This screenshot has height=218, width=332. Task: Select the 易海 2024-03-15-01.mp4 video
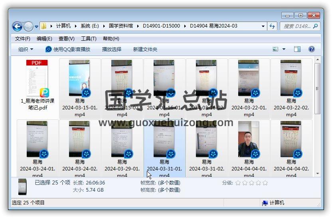point(79,78)
